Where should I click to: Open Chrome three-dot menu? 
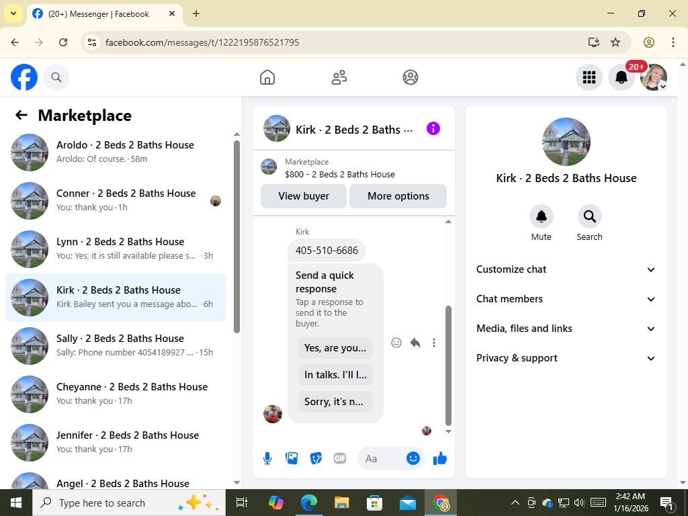pos(673,42)
